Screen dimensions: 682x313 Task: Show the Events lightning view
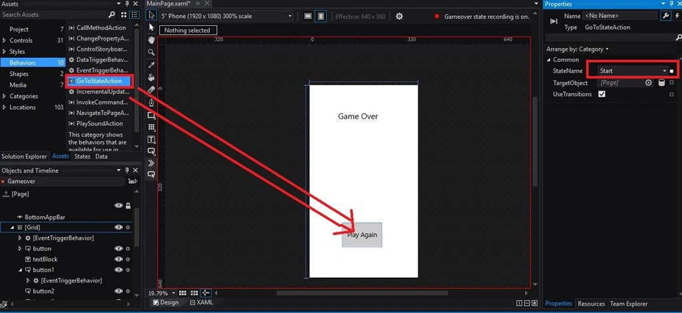click(677, 16)
